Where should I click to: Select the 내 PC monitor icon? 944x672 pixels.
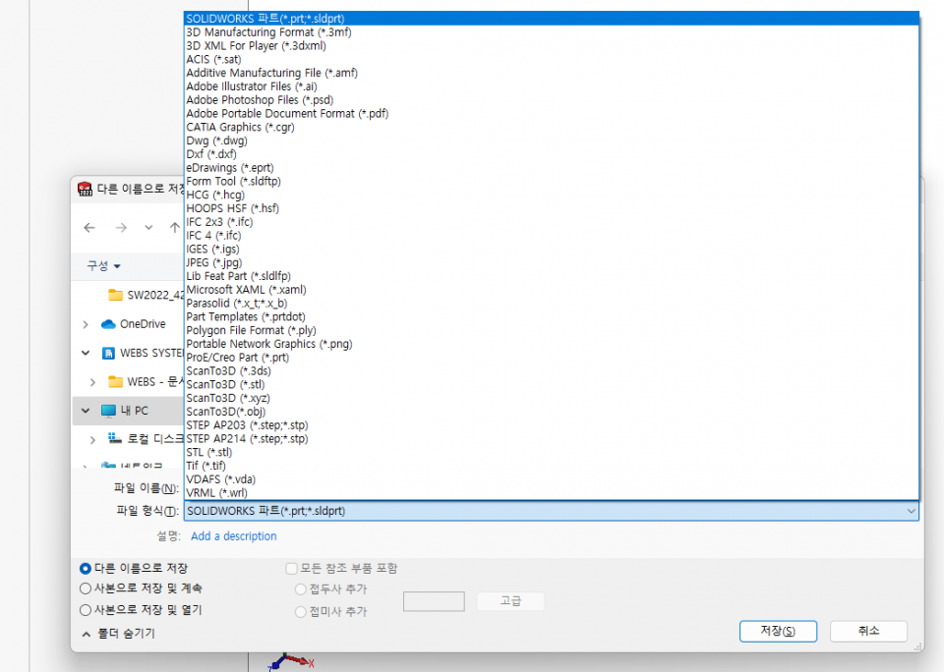[x=108, y=411]
